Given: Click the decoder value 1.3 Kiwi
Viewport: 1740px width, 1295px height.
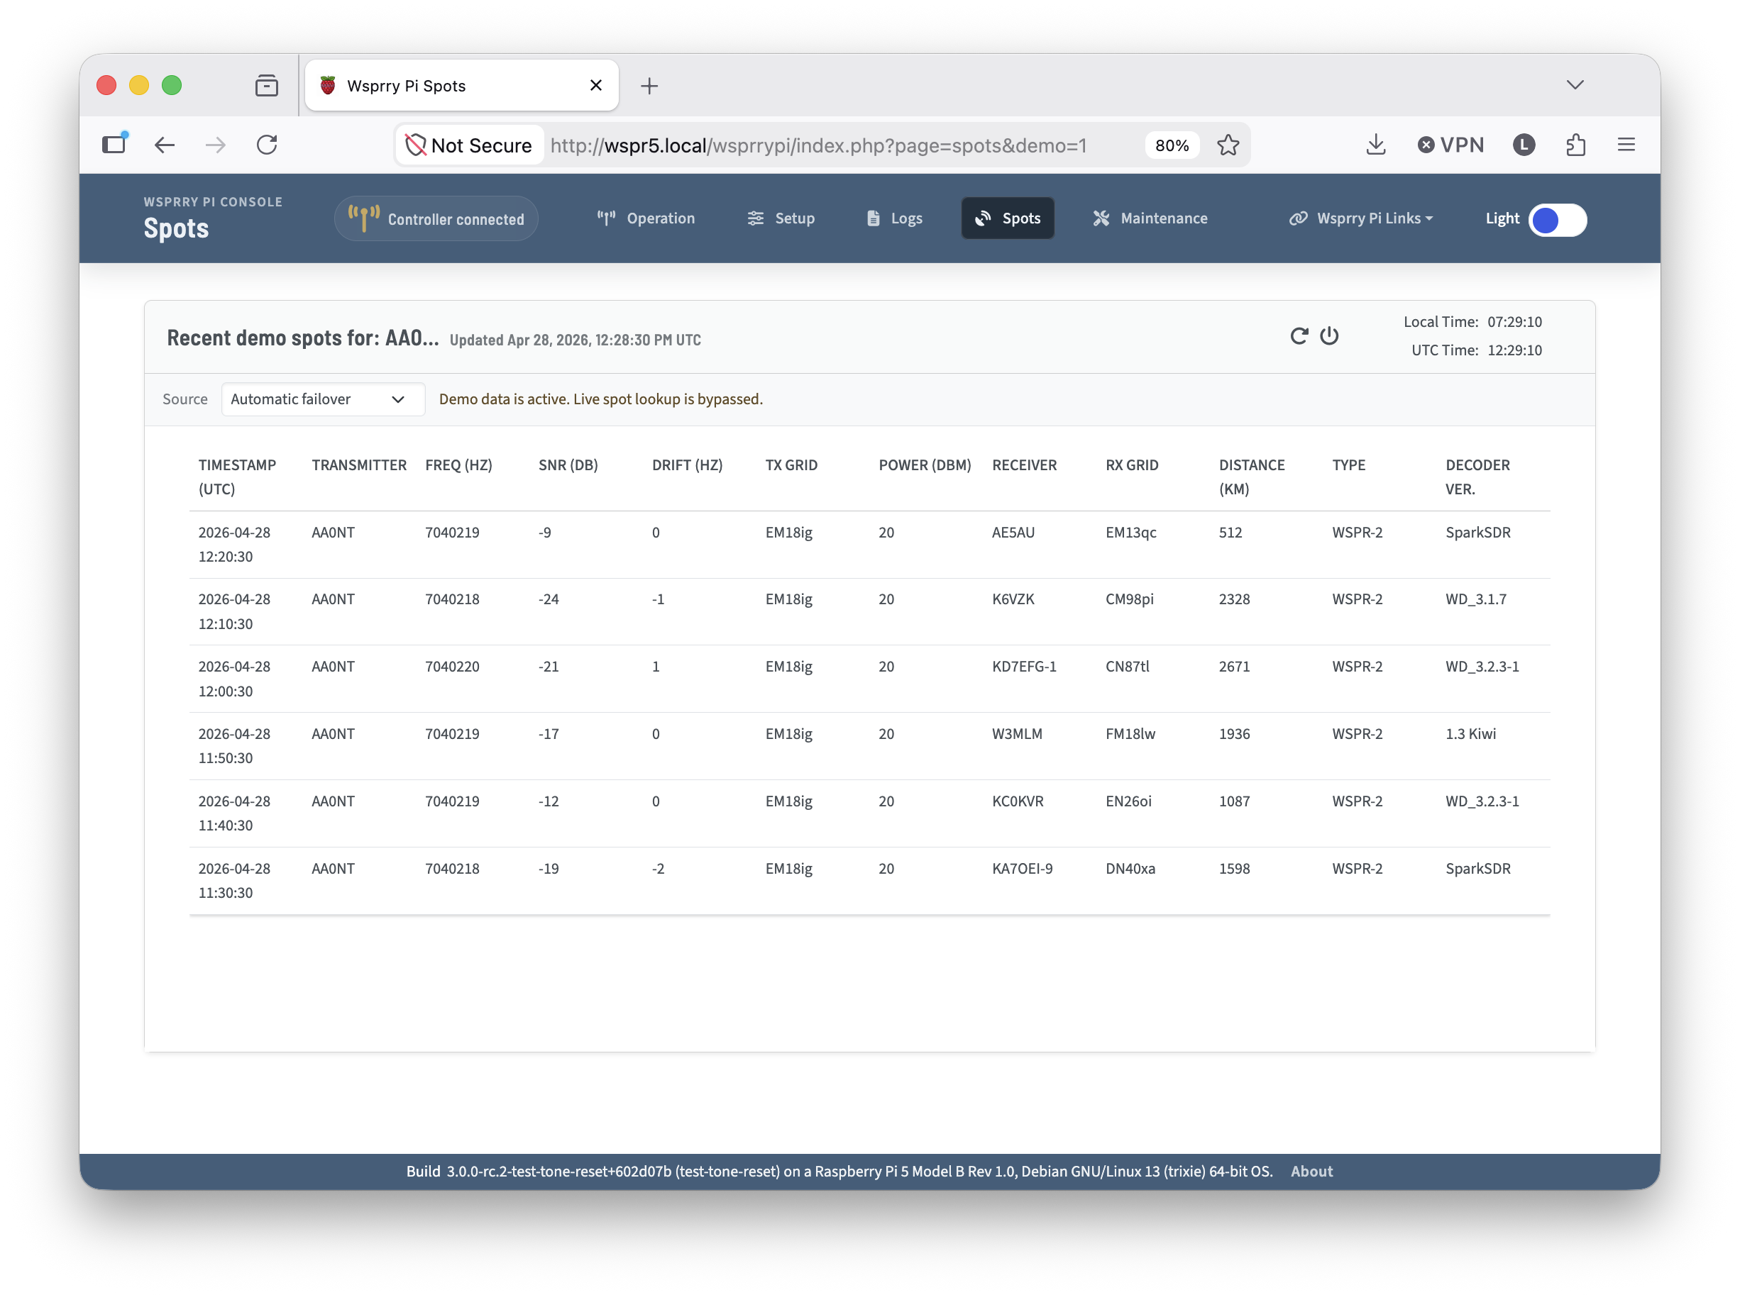Looking at the screenshot, I should click(1470, 734).
